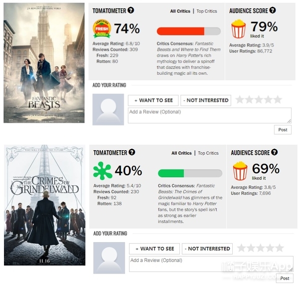Click Post button under the first review box
Image resolution: width=299 pixels, height=287 pixels.
(x=283, y=130)
